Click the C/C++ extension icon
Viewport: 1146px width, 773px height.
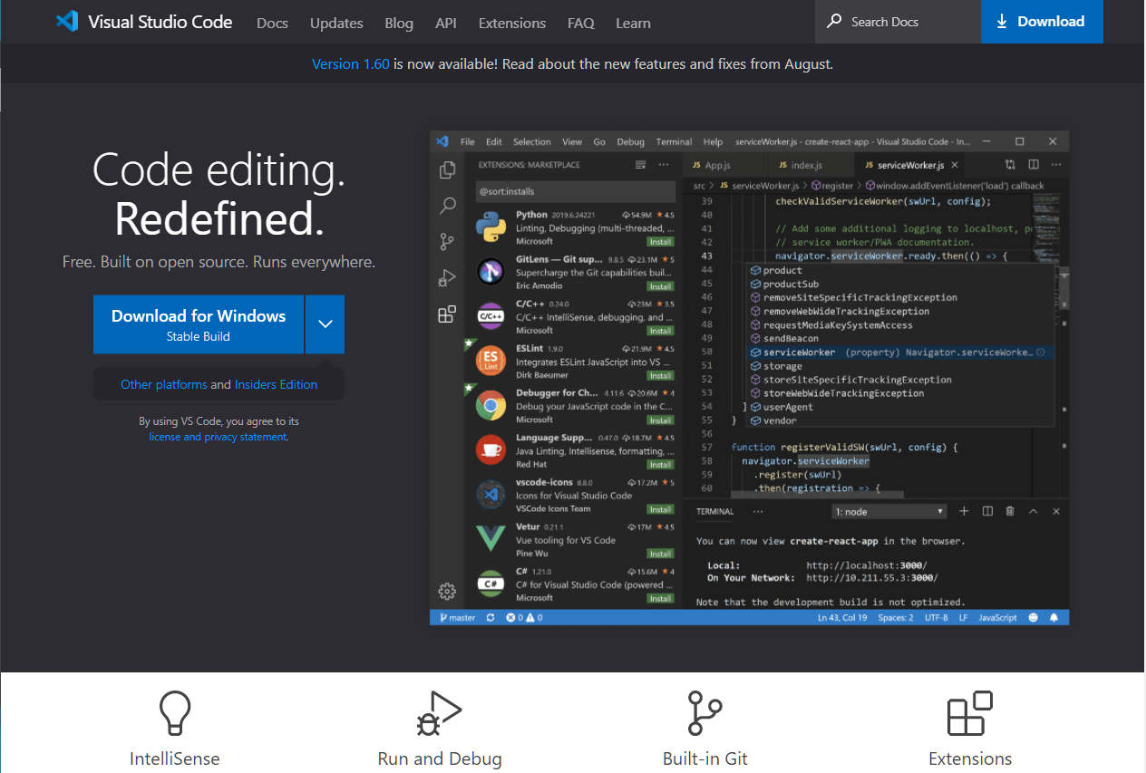click(490, 316)
